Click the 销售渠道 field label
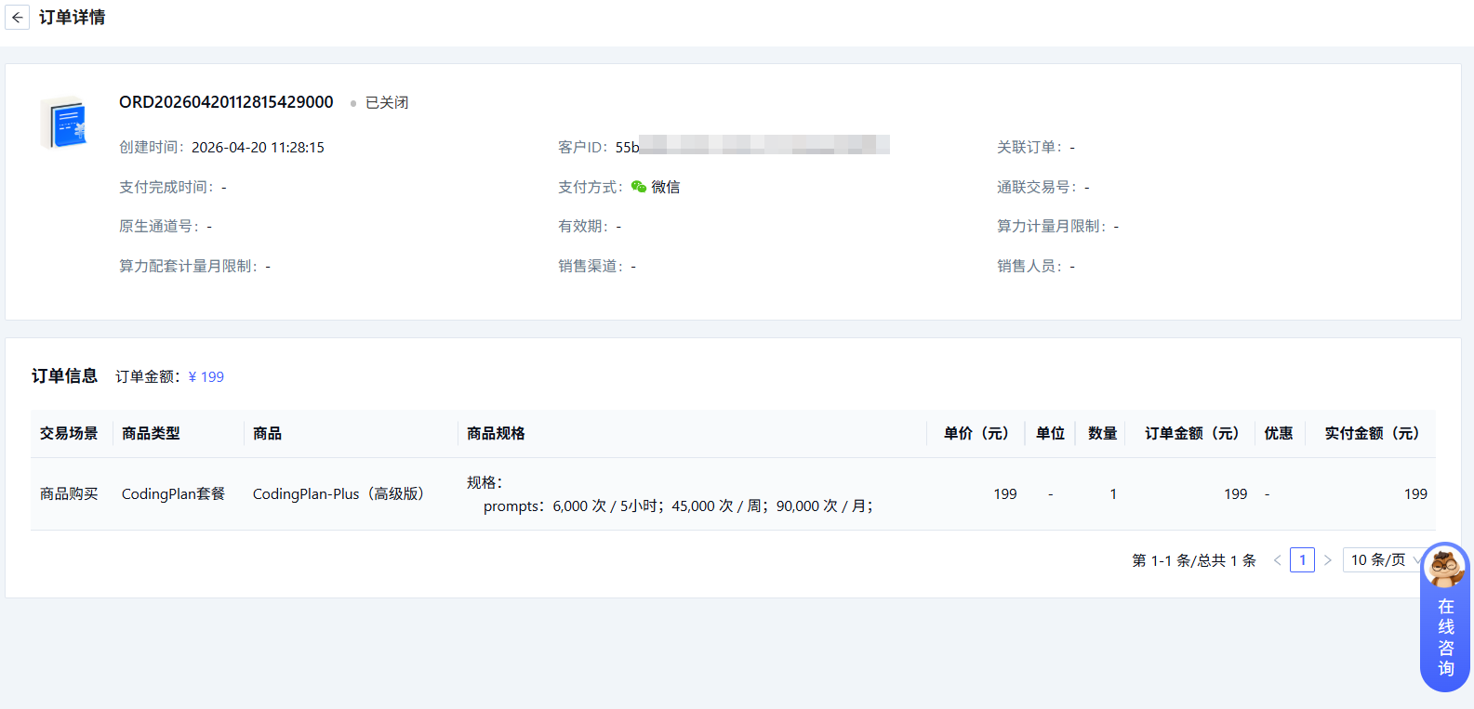This screenshot has width=1474, height=709. [591, 266]
